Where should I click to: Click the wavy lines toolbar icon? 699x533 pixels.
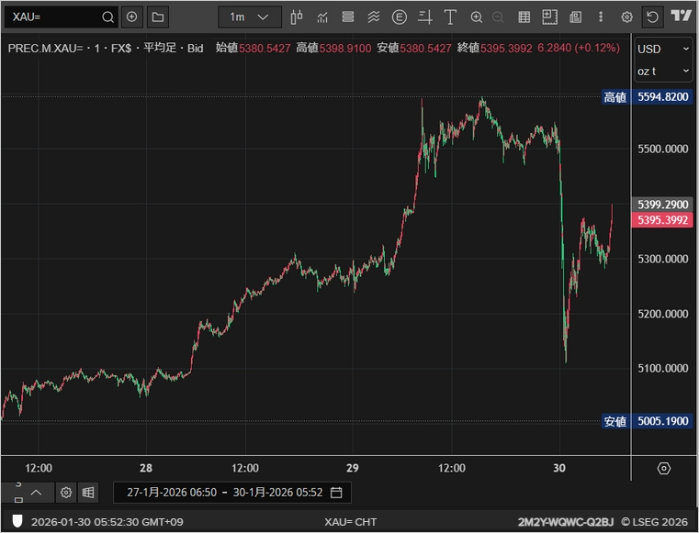[374, 17]
